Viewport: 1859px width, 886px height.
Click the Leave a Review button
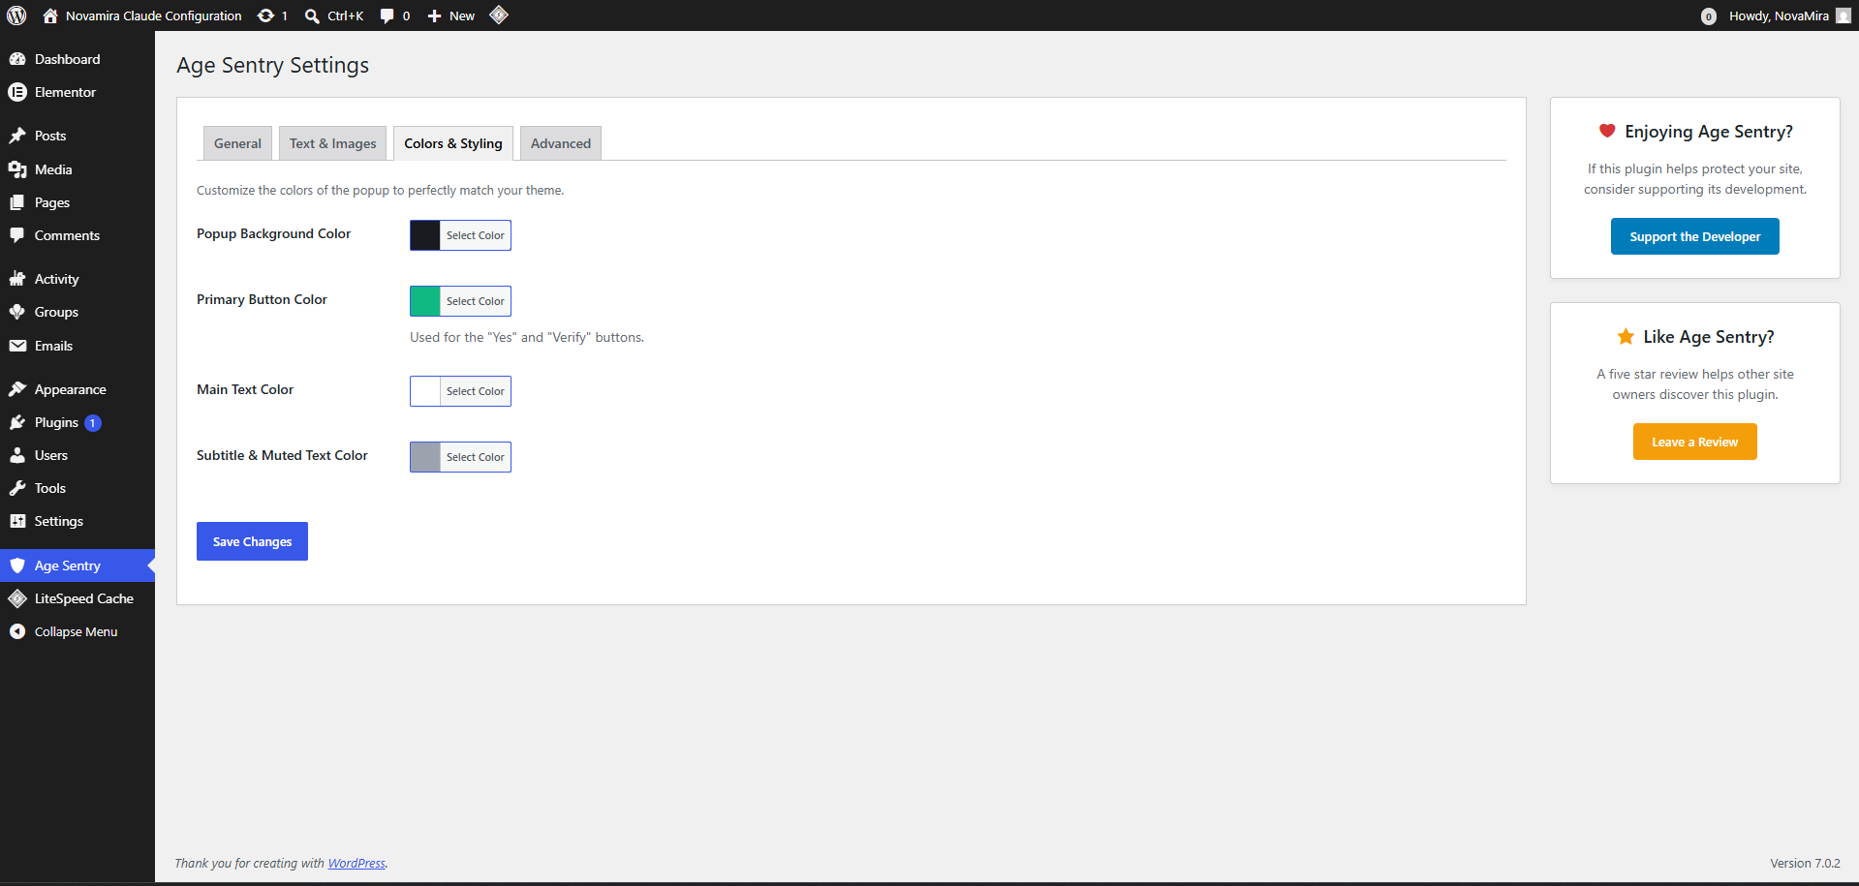(x=1695, y=442)
